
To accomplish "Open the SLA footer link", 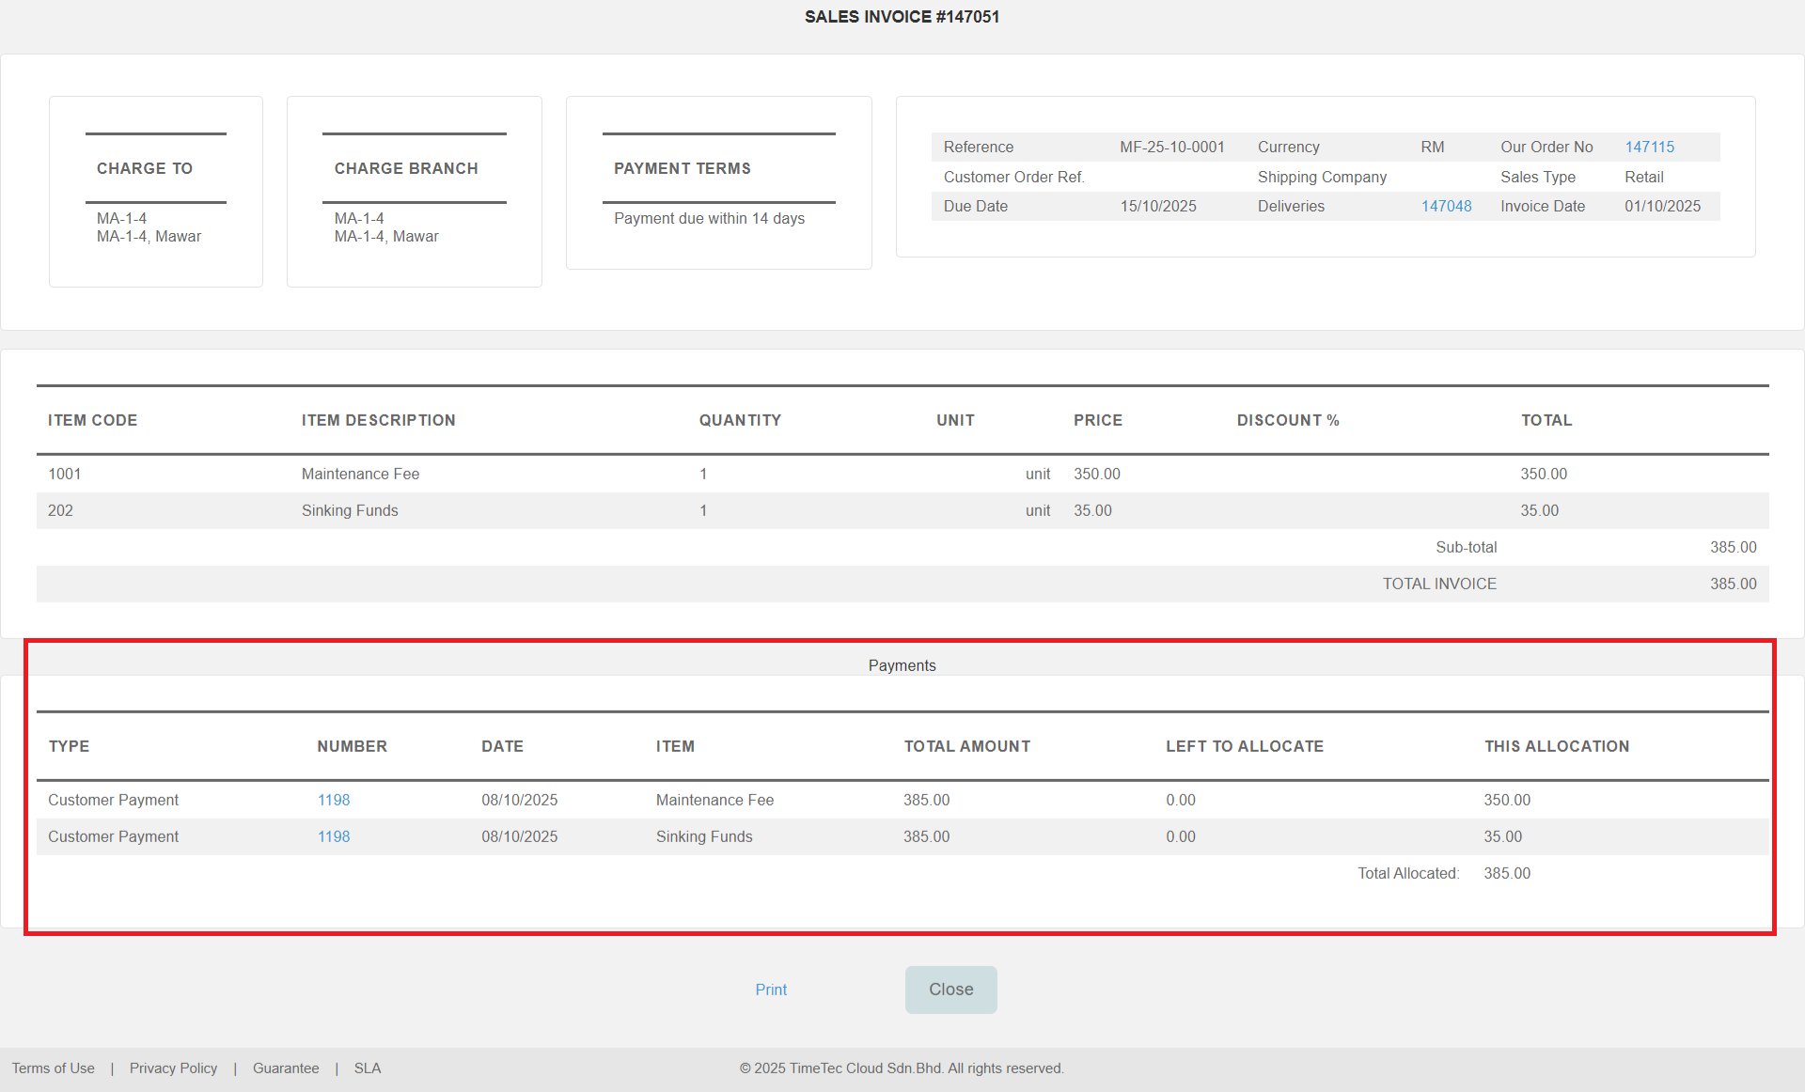I will coord(368,1069).
